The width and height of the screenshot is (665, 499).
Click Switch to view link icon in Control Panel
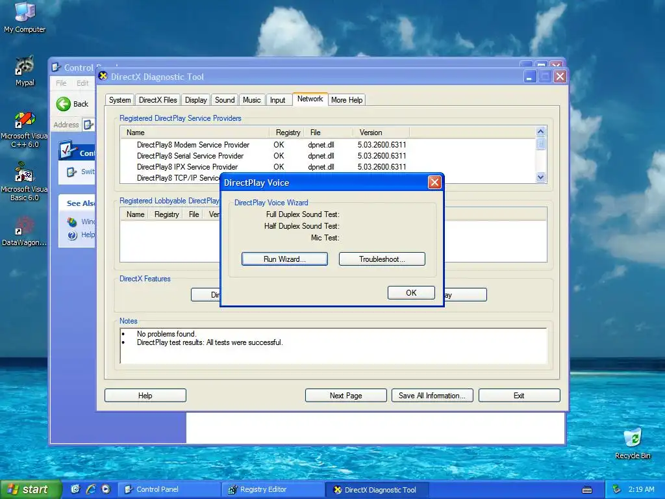click(x=71, y=172)
